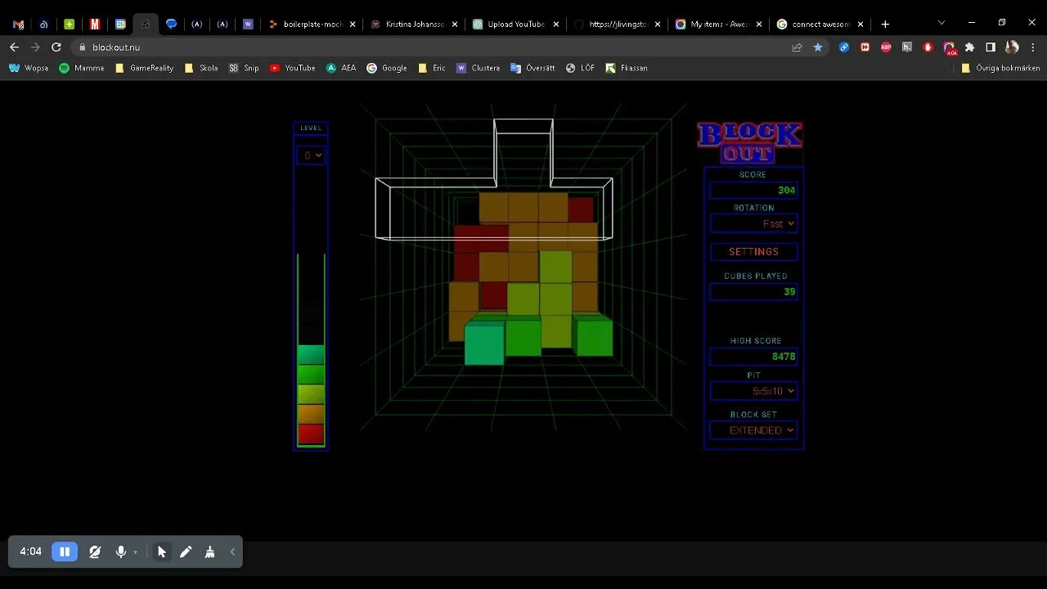The height and width of the screenshot is (589, 1047).
Task: Open a new browser tab
Action: point(885,24)
